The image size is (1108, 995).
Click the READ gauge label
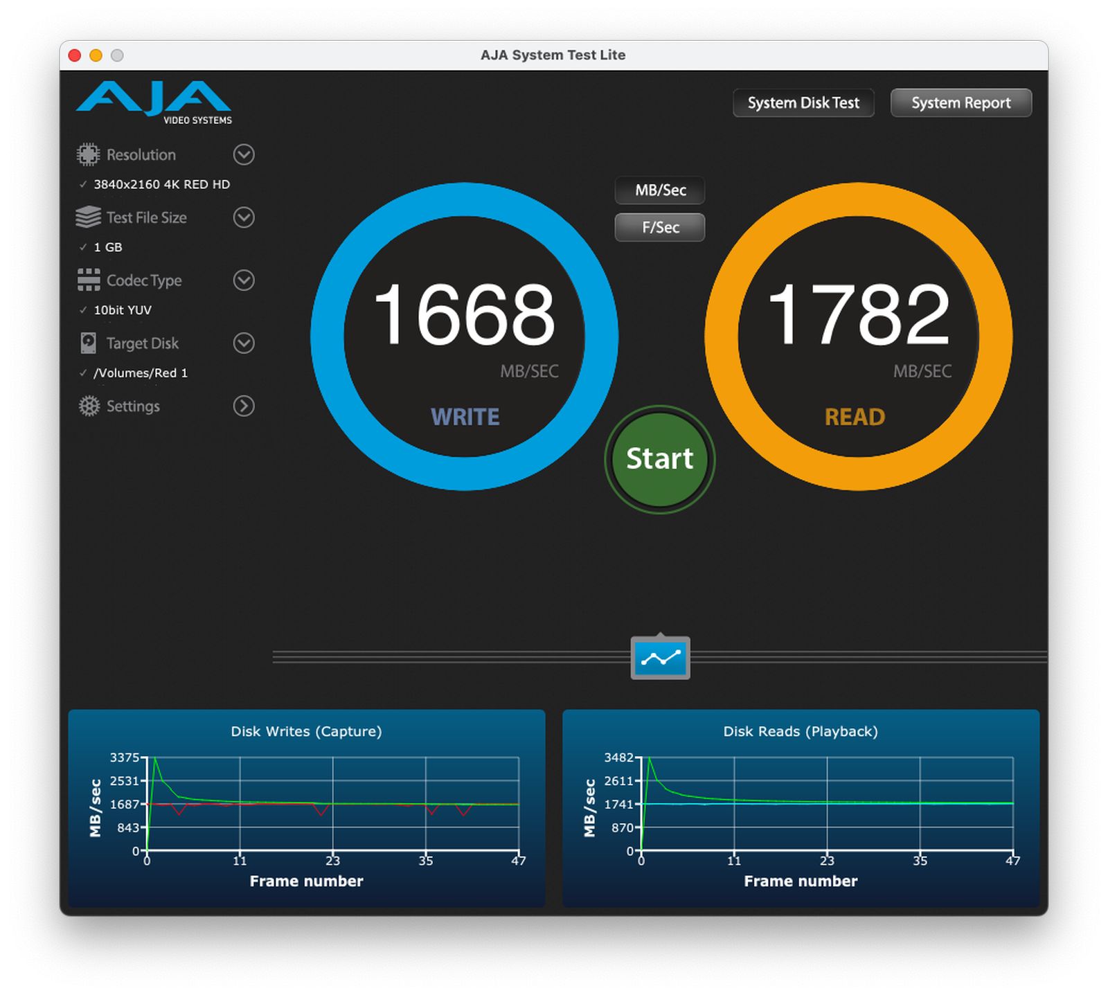(855, 417)
